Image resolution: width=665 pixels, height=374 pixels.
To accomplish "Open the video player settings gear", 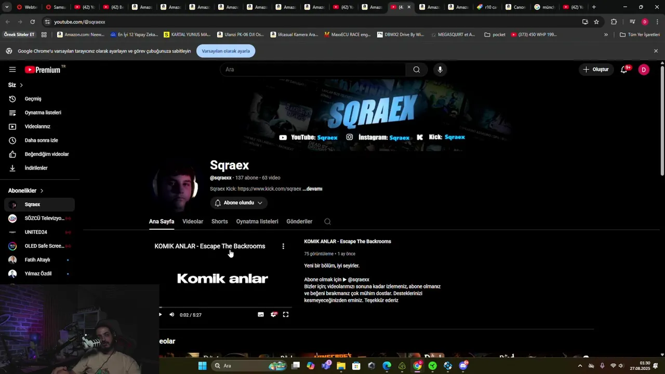I will click(x=274, y=315).
